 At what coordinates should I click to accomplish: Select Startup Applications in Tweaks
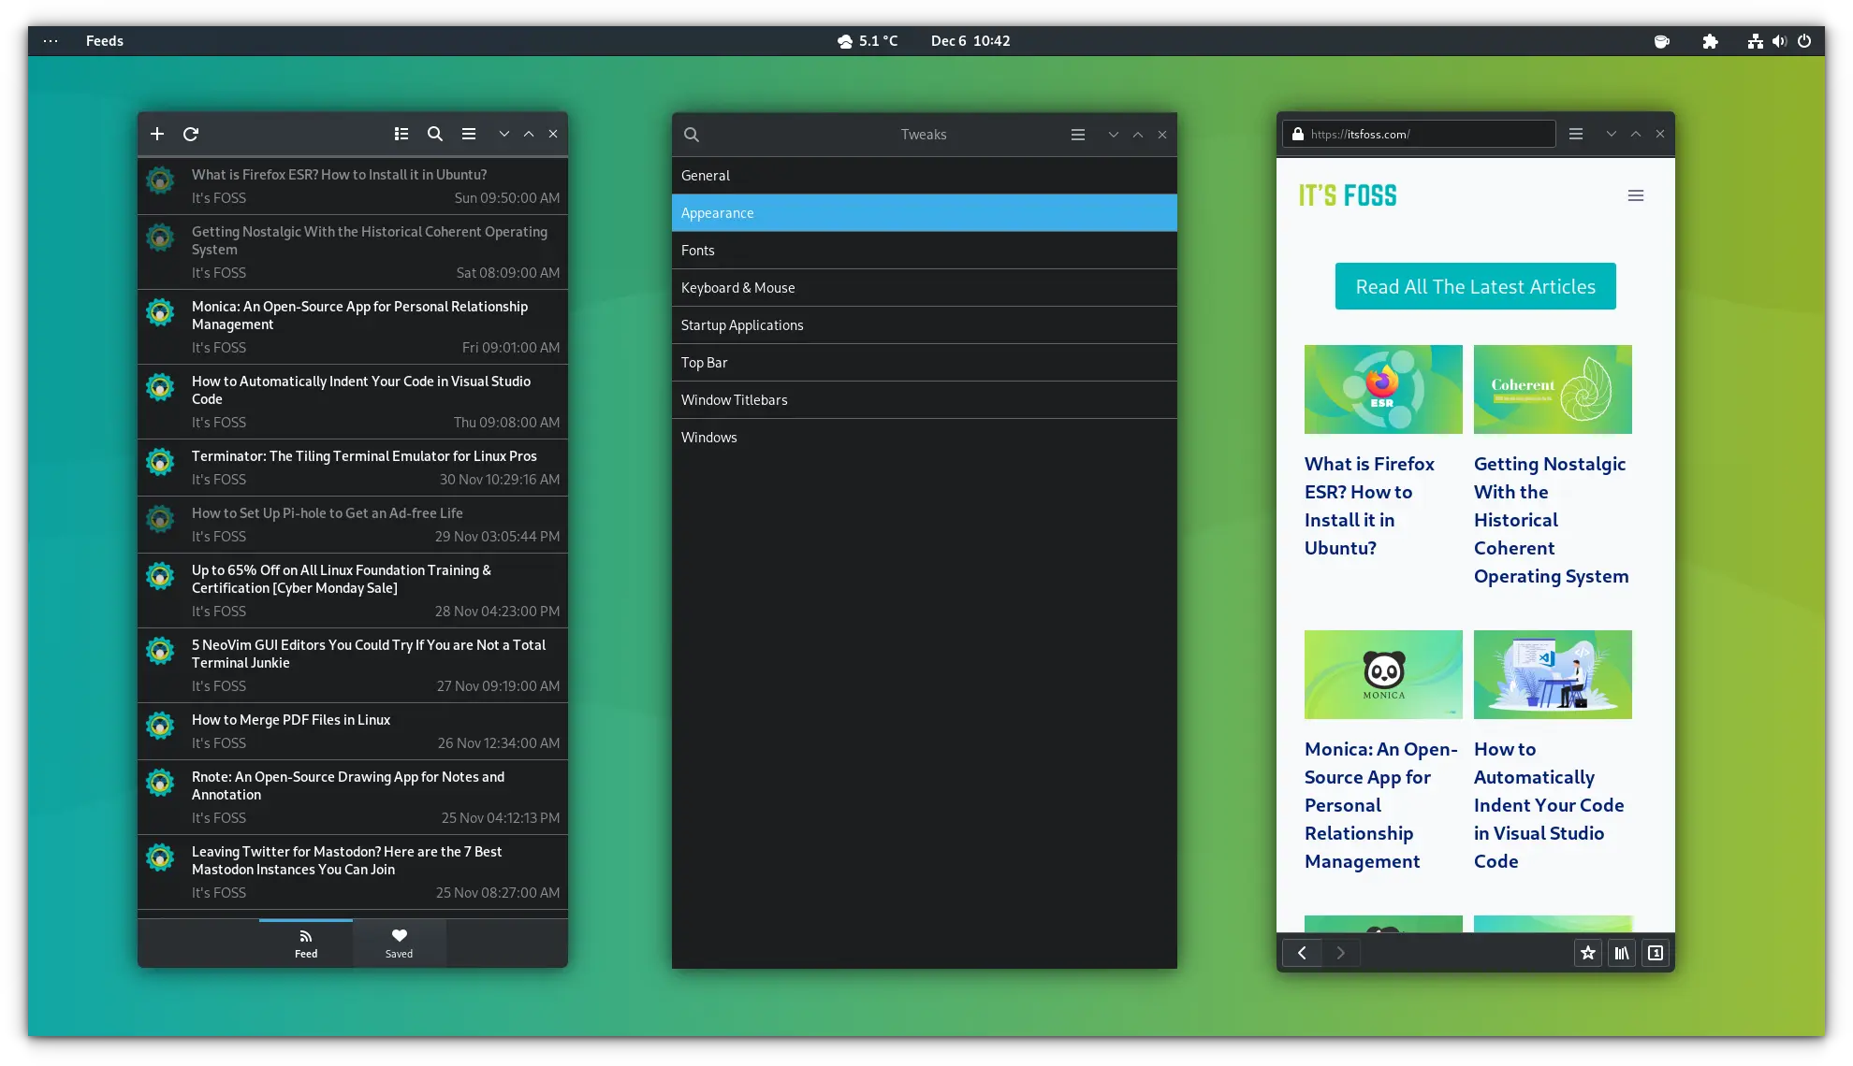(x=925, y=324)
